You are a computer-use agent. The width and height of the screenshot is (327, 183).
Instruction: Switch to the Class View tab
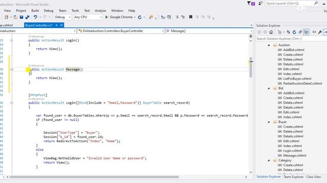[x=313, y=177]
